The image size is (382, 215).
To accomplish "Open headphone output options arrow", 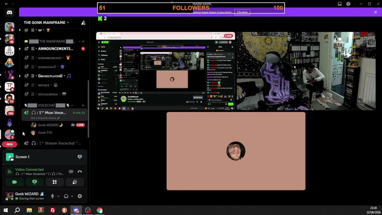I will coord(72,196).
